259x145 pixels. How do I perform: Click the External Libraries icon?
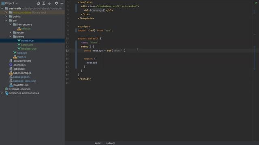pyautogui.click(x=6, y=89)
